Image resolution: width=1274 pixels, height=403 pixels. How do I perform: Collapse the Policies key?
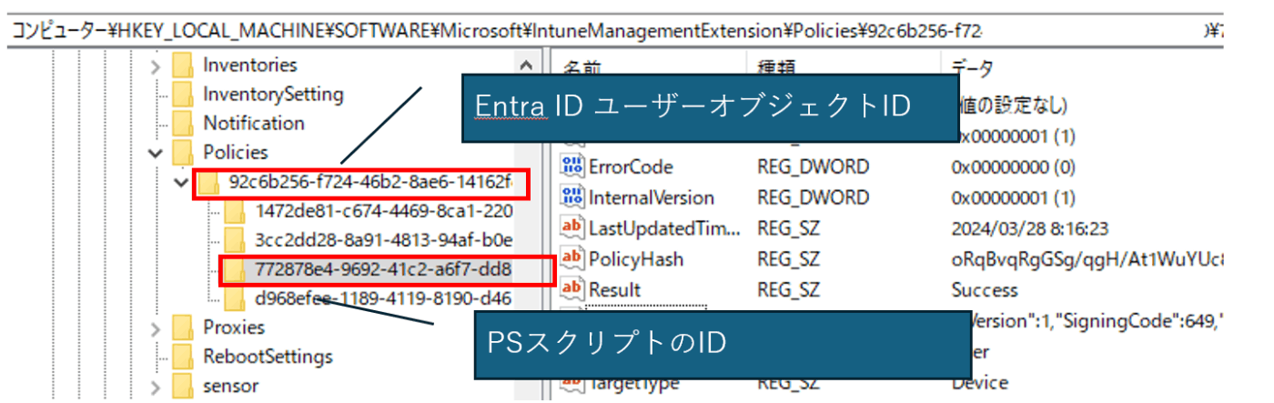click(156, 153)
